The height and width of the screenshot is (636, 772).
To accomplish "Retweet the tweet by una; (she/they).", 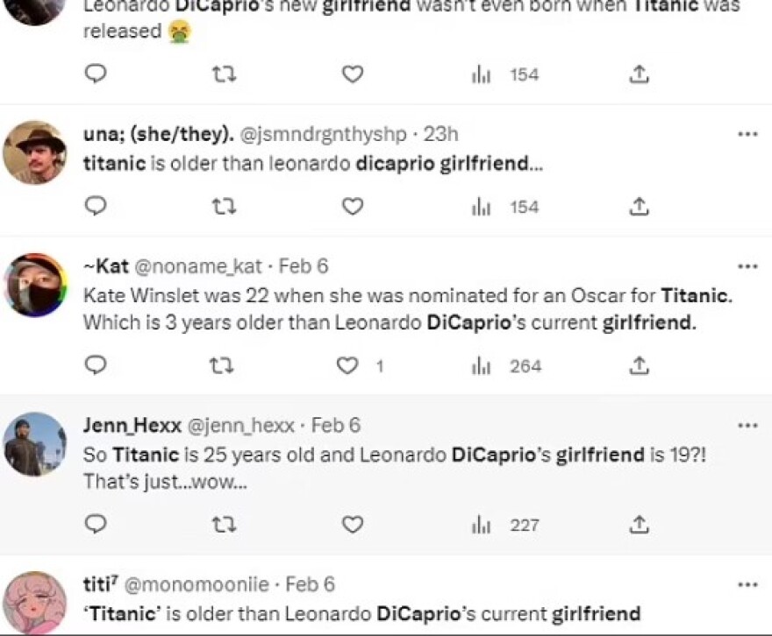I will [x=224, y=207].
